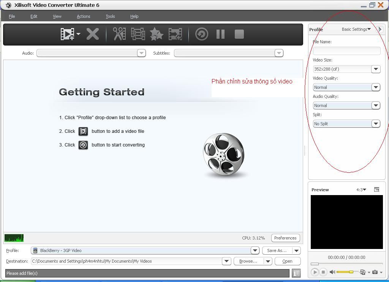
Task: Expand the Subtitles dropdown
Action: click(279, 53)
